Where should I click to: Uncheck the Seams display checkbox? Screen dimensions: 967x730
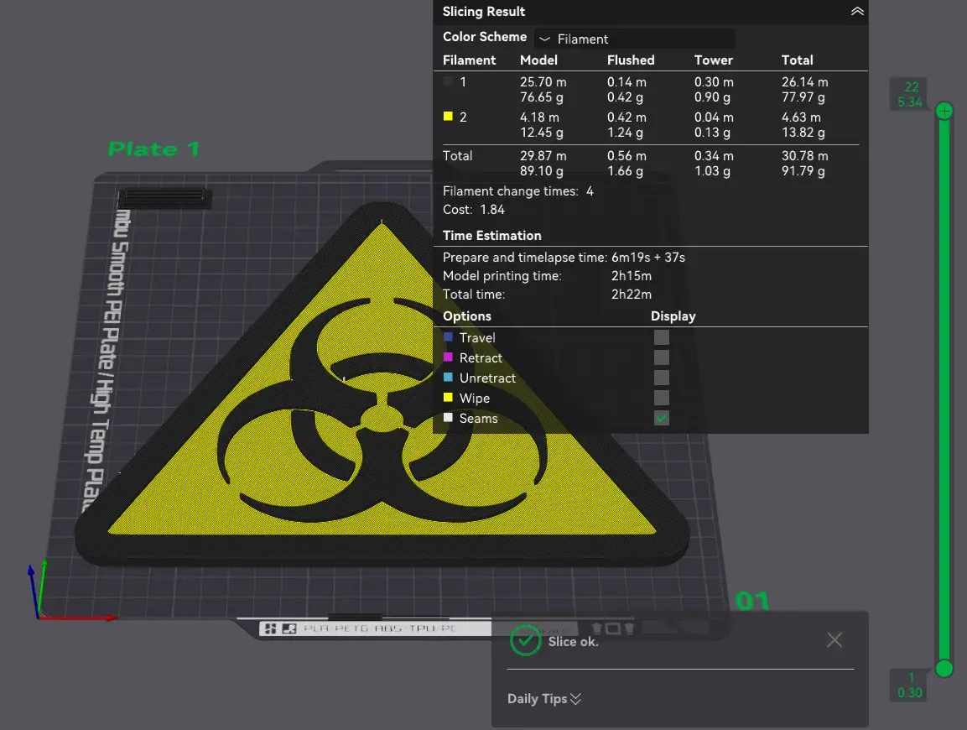click(662, 418)
